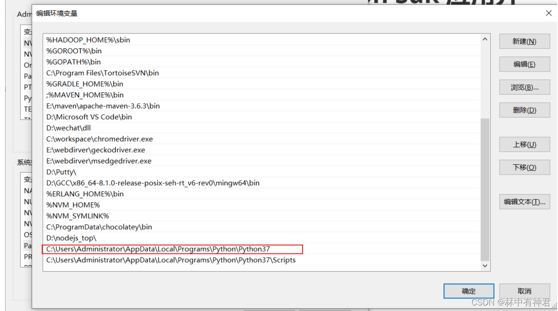Cancel the dialog with 取消 button
Image resolution: width=558 pixels, height=311 pixels.
coord(524,291)
